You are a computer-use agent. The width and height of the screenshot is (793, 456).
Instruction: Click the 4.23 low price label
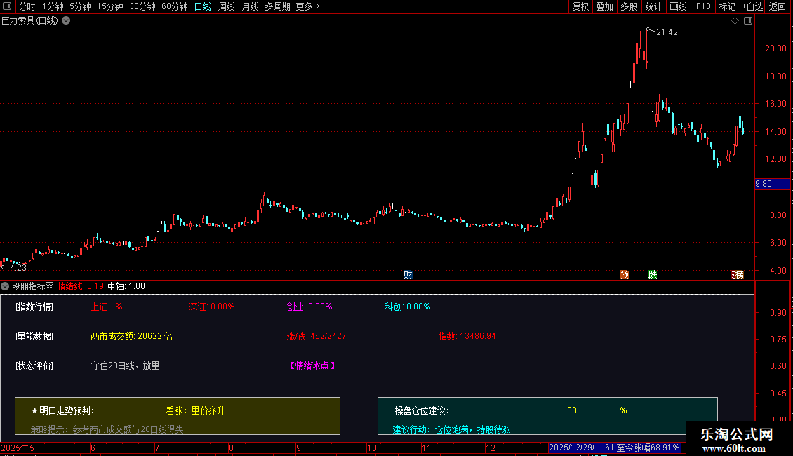[x=18, y=267]
